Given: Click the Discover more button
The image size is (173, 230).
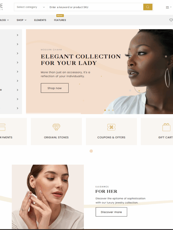Looking at the screenshot, I should (111, 212).
